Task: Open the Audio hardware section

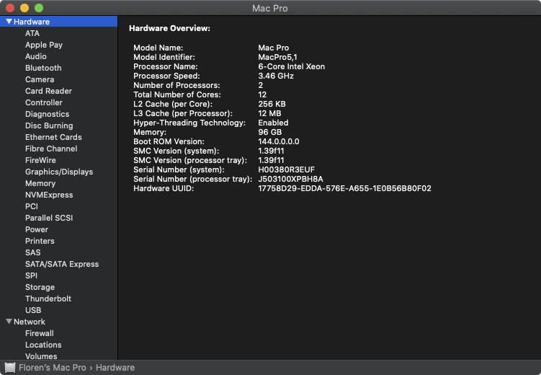Action: (x=36, y=56)
